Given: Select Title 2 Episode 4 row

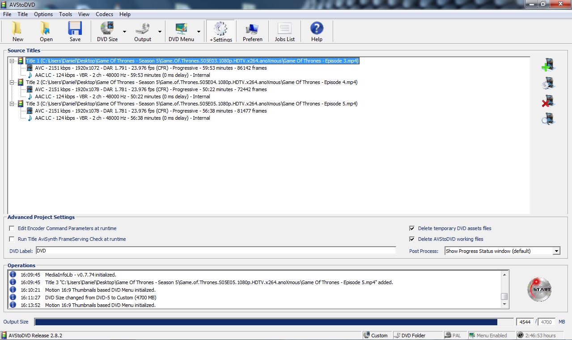Looking at the screenshot, I should [x=191, y=82].
